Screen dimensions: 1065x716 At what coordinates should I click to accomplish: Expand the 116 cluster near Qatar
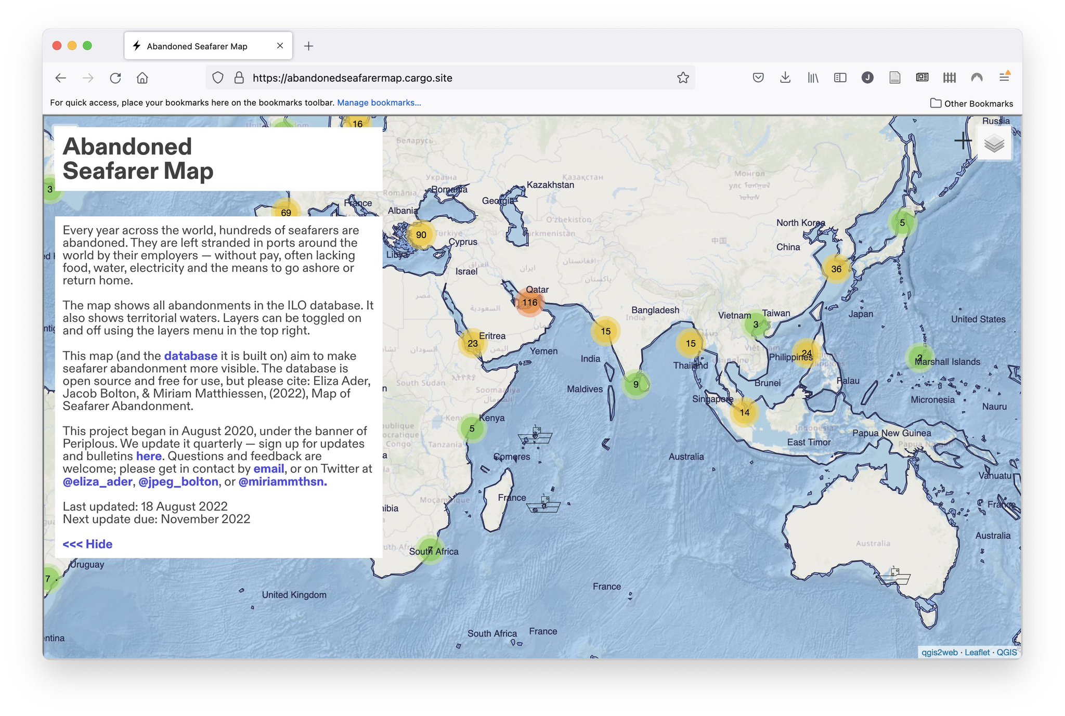pyautogui.click(x=529, y=303)
